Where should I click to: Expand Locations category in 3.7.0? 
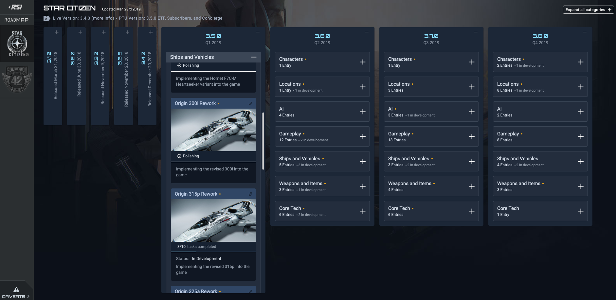(x=472, y=87)
